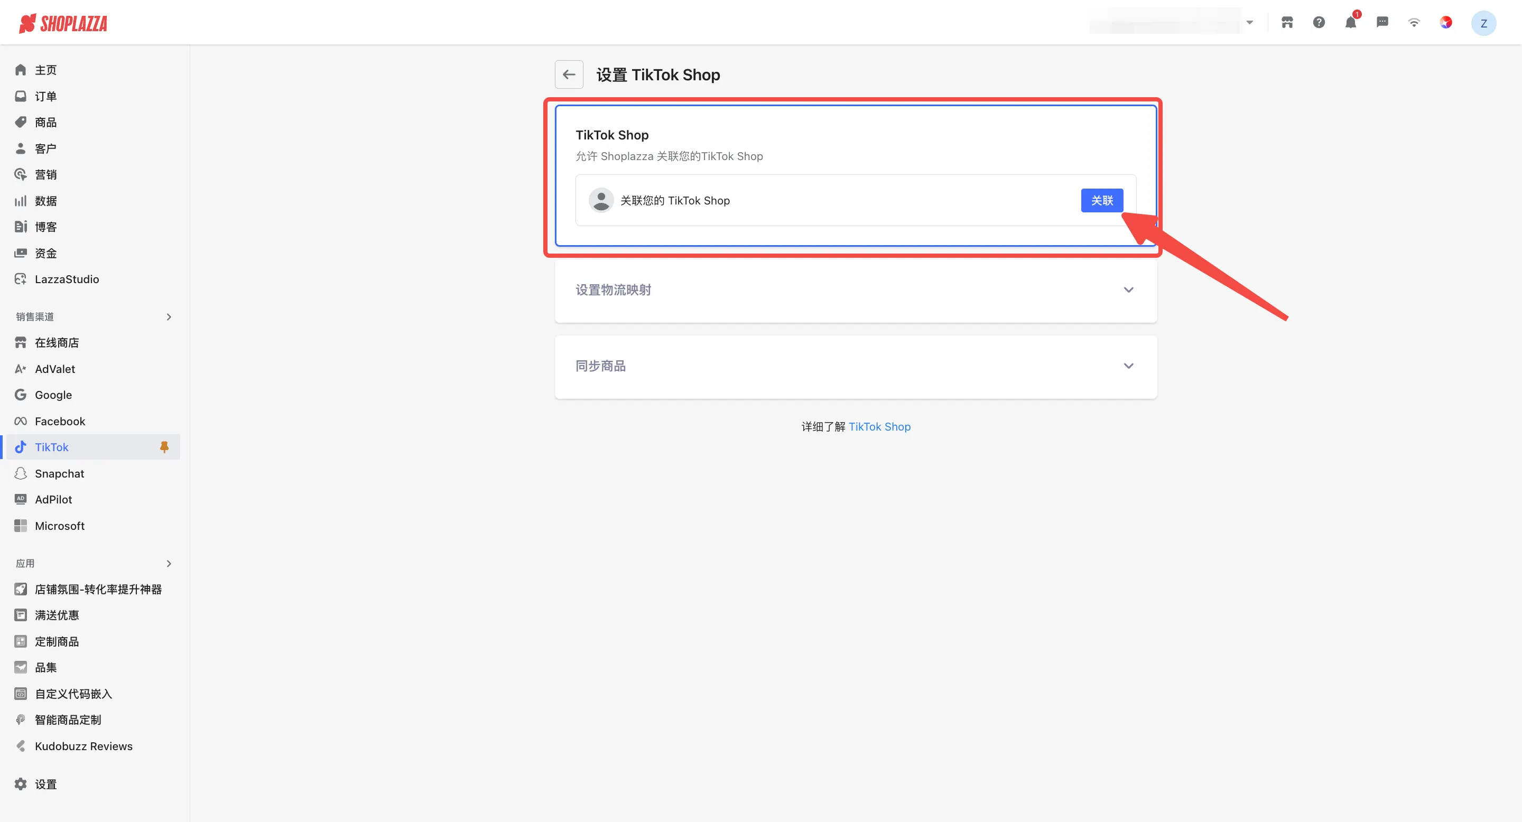Click the Kudobuzz Reviews app icon

pyautogui.click(x=21, y=746)
